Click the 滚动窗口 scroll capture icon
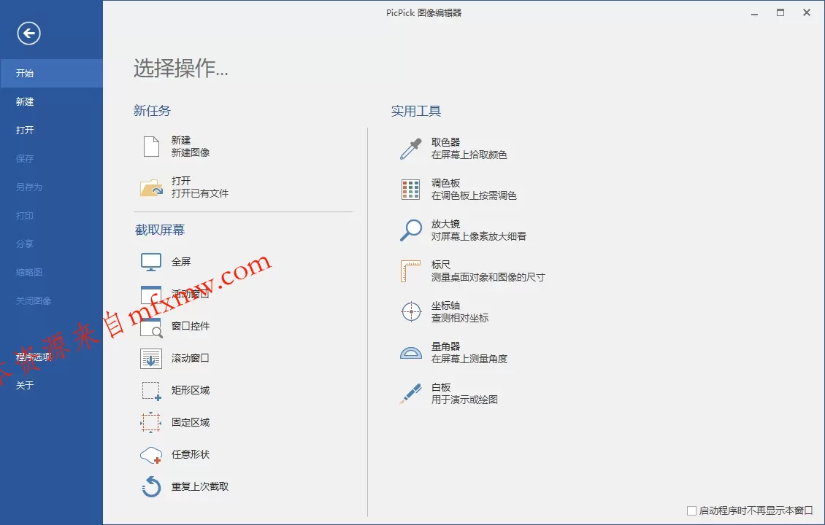 click(151, 359)
